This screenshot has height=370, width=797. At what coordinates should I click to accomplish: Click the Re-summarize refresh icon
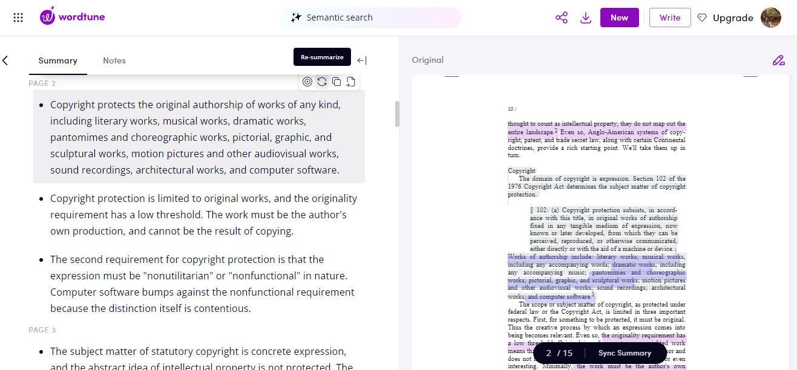click(322, 82)
